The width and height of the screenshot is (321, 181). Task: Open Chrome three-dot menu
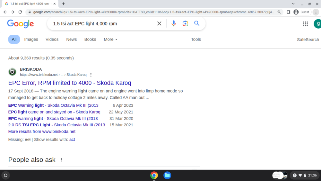click(316, 12)
